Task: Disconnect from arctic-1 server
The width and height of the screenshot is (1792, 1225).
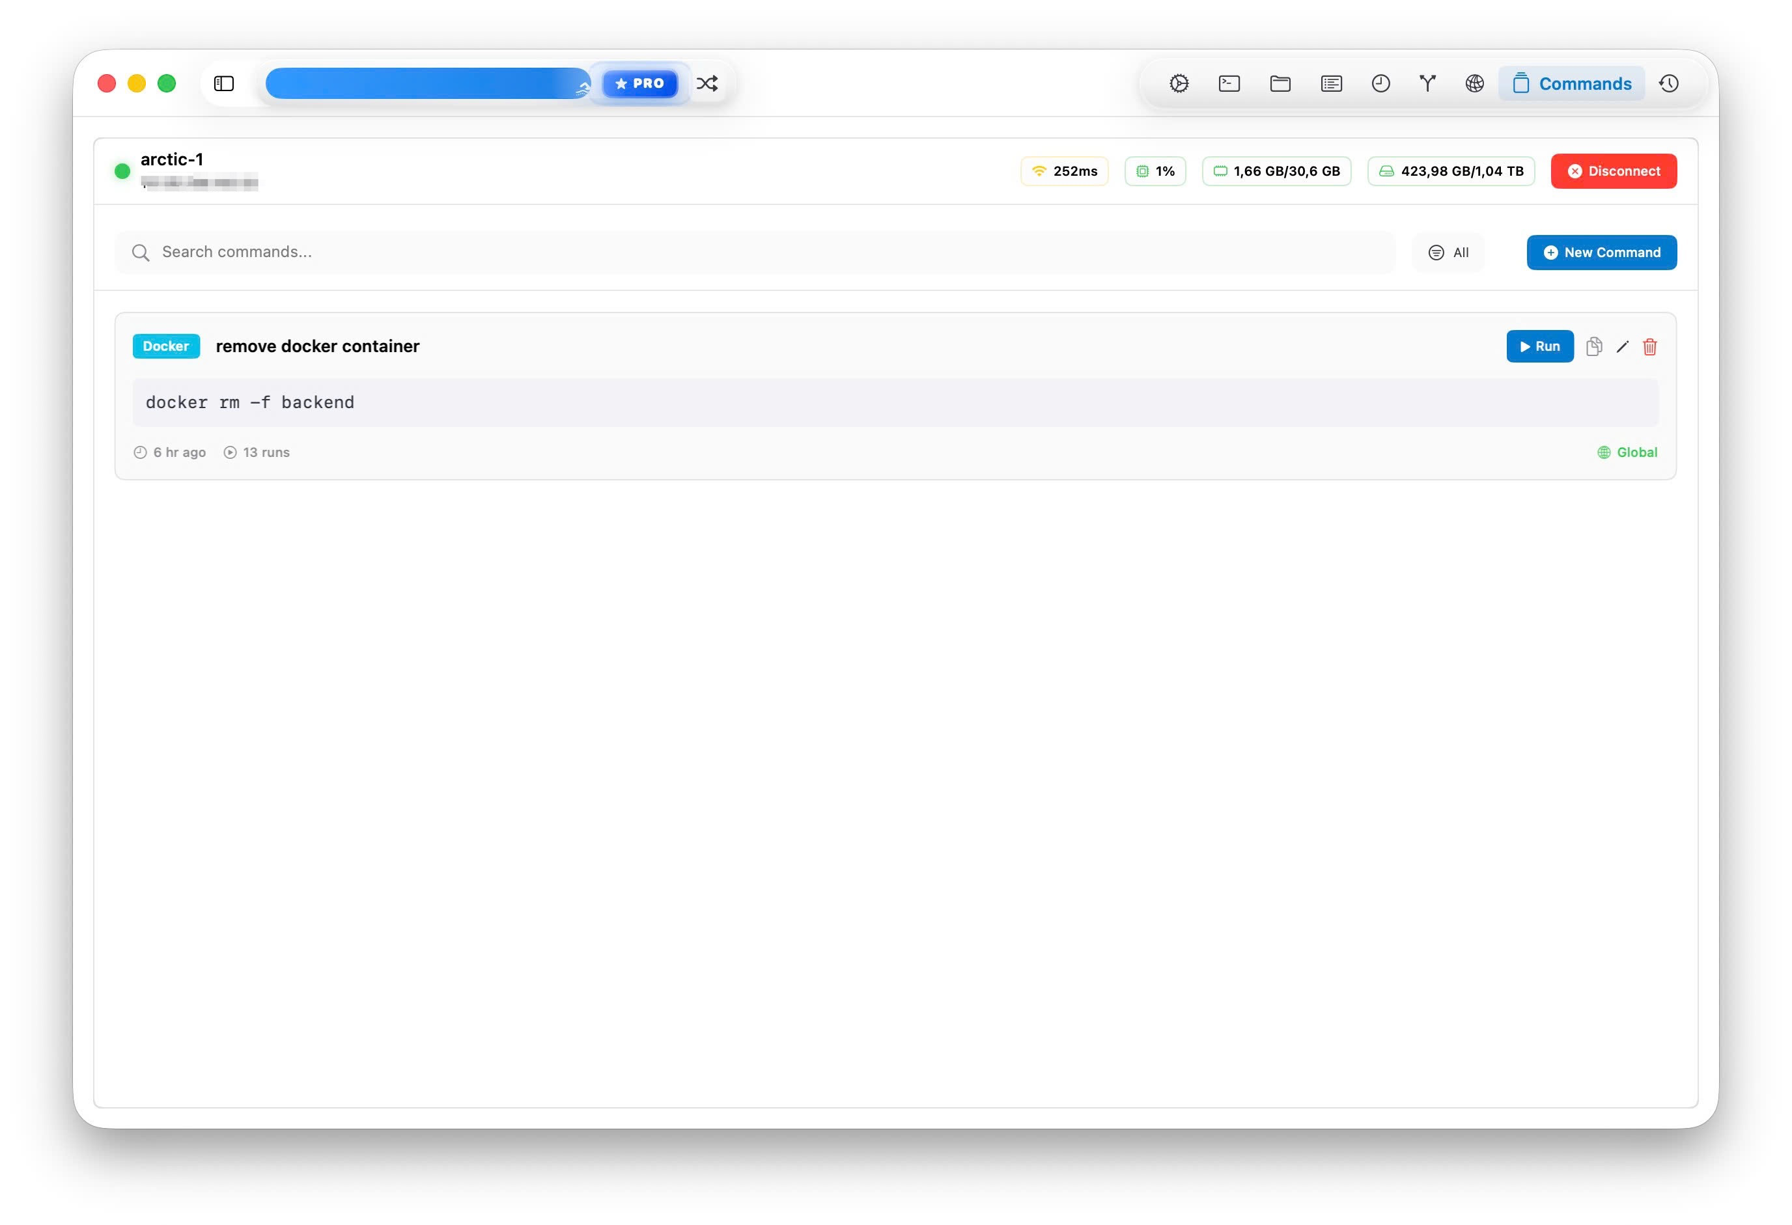Action: (x=1613, y=171)
